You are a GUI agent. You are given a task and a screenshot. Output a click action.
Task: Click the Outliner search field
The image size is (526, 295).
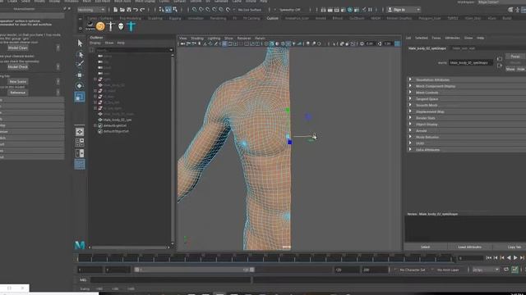134,50
